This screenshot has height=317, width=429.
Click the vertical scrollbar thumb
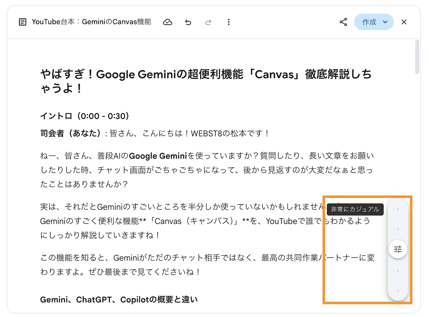pyautogui.click(x=417, y=57)
